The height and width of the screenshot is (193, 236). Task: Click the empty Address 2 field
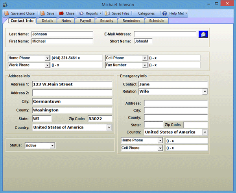pyautogui.click(x=72, y=93)
